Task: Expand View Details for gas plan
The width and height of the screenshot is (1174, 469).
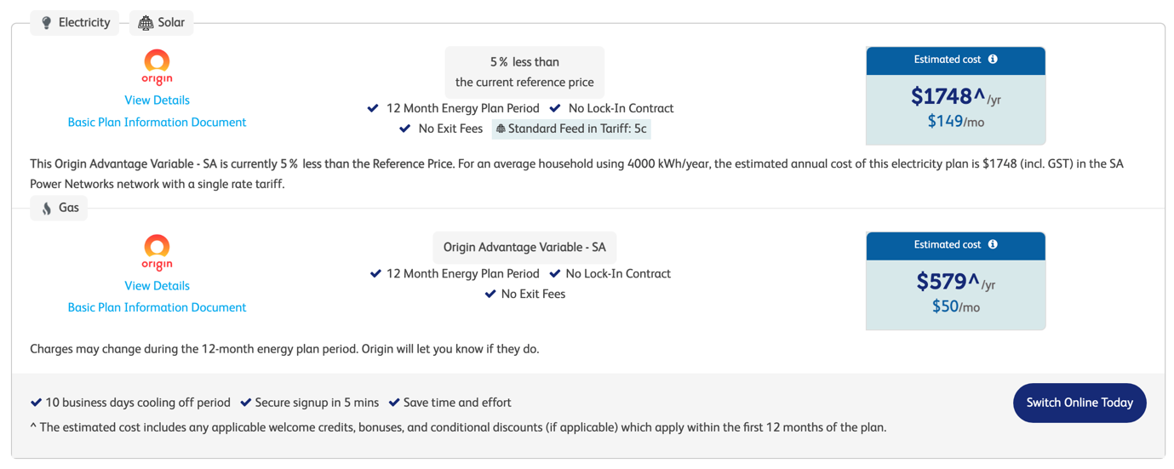Action: [x=157, y=286]
